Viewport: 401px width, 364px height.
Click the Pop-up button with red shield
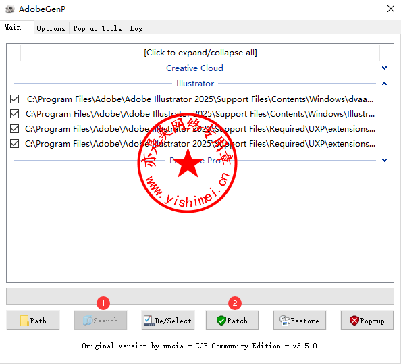(367, 320)
